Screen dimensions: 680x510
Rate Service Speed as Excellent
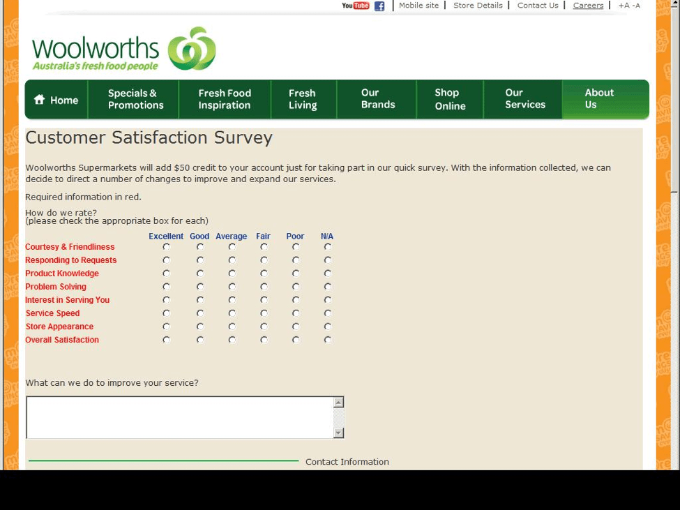[166, 313]
